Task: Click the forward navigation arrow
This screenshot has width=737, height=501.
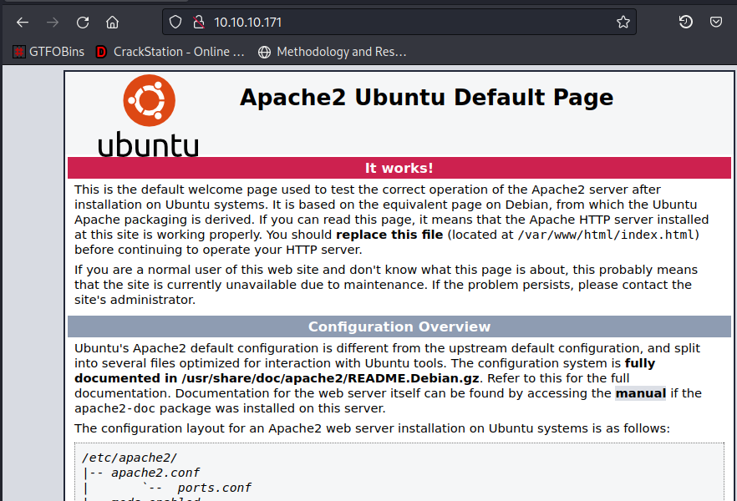Action: 53,22
